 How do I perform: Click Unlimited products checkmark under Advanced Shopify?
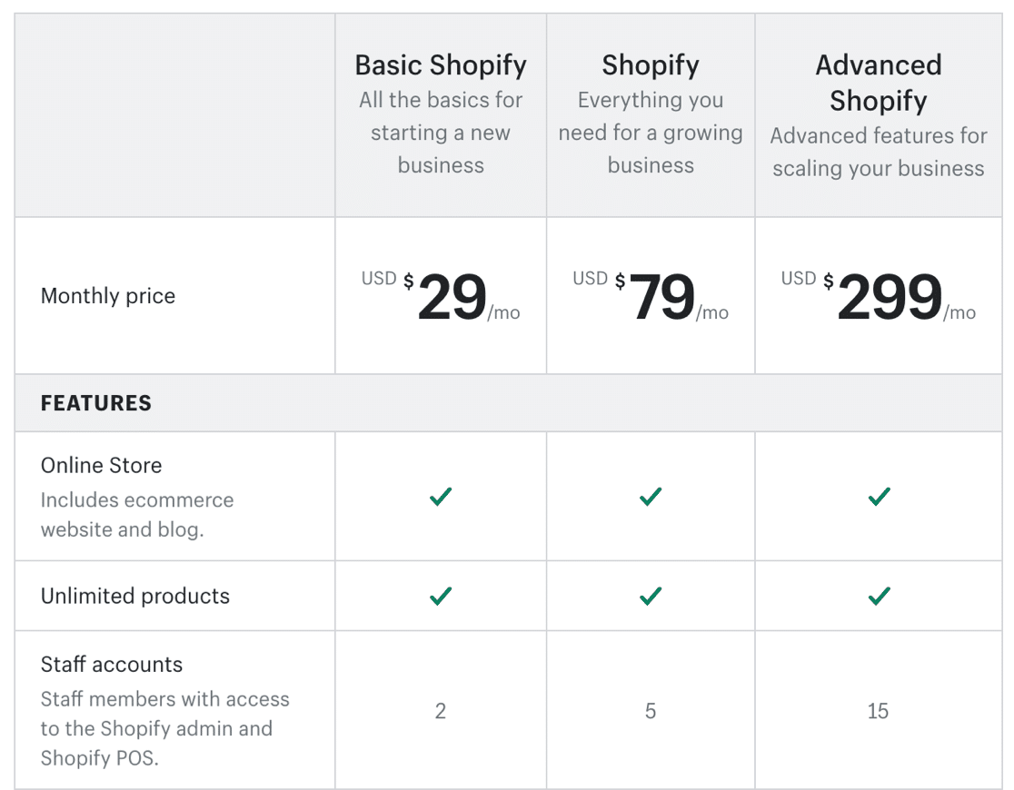click(x=879, y=597)
